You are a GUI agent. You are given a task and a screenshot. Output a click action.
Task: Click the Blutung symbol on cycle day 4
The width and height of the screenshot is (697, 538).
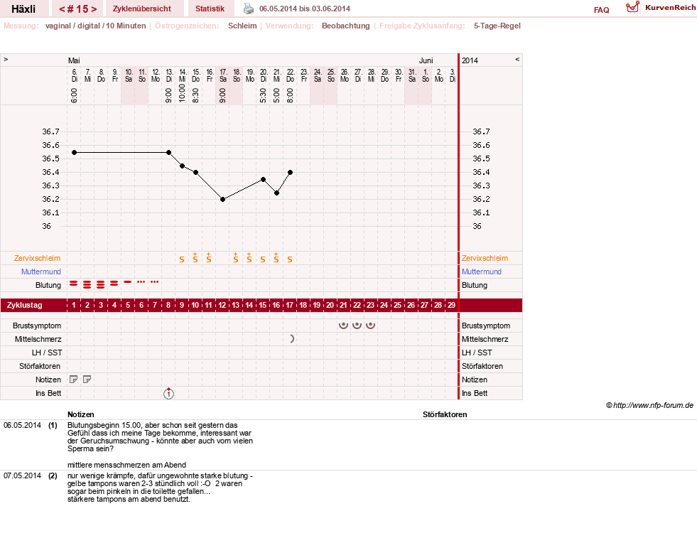114,284
